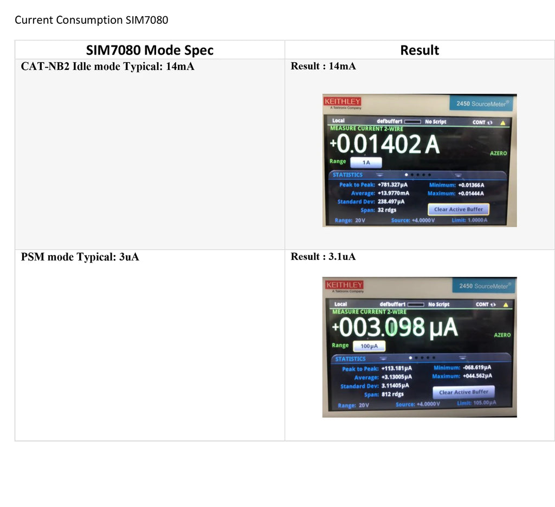Click the Keithley logo above the 3.1uA reading
This screenshot has width=555, height=507.
(x=344, y=285)
